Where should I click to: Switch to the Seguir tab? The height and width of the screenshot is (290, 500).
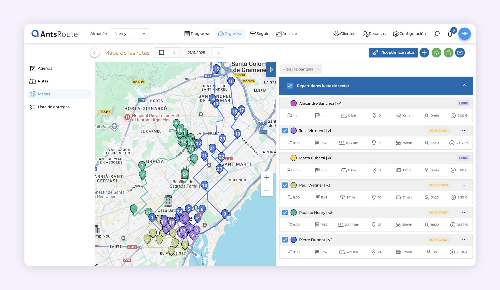(x=259, y=34)
